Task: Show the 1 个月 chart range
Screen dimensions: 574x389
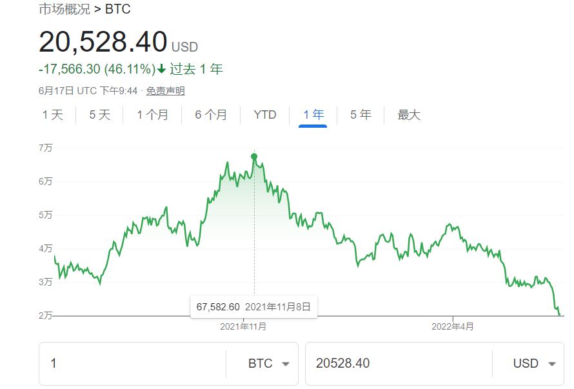Action: coord(153,115)
